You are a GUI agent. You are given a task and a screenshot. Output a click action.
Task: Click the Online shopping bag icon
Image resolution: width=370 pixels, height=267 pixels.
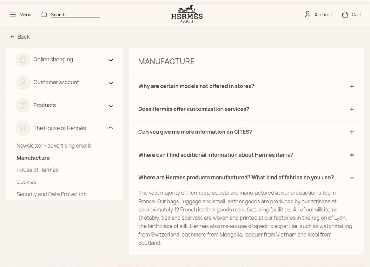[x=23, y=60]
